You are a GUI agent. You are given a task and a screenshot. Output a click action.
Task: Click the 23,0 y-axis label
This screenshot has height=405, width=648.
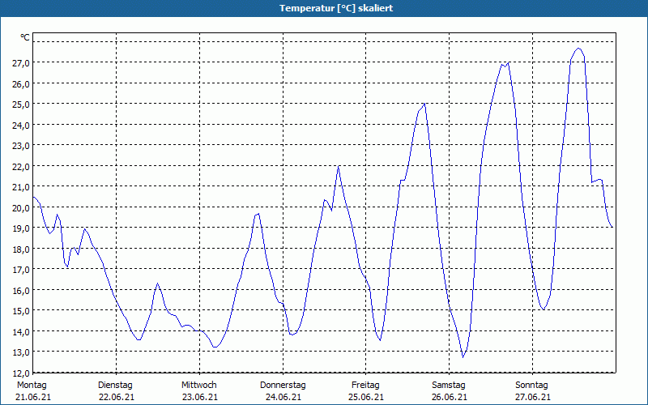coord(21,145)
